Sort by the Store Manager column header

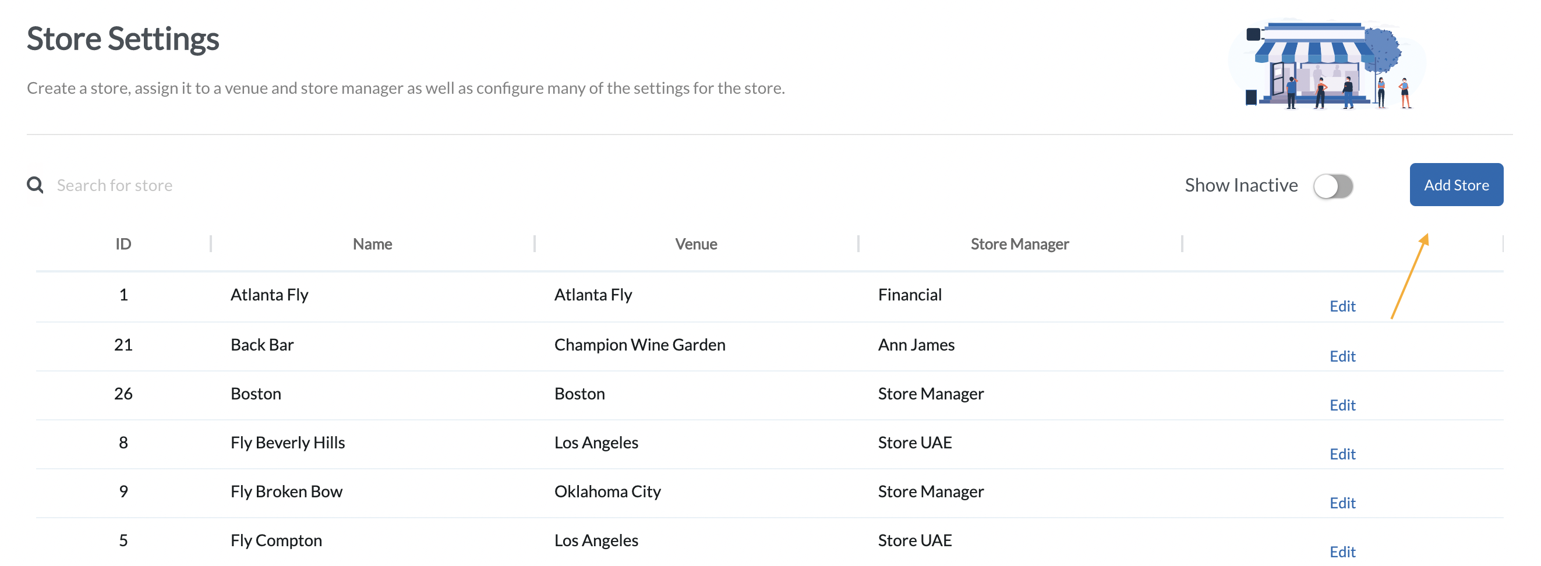point(1019,244)
